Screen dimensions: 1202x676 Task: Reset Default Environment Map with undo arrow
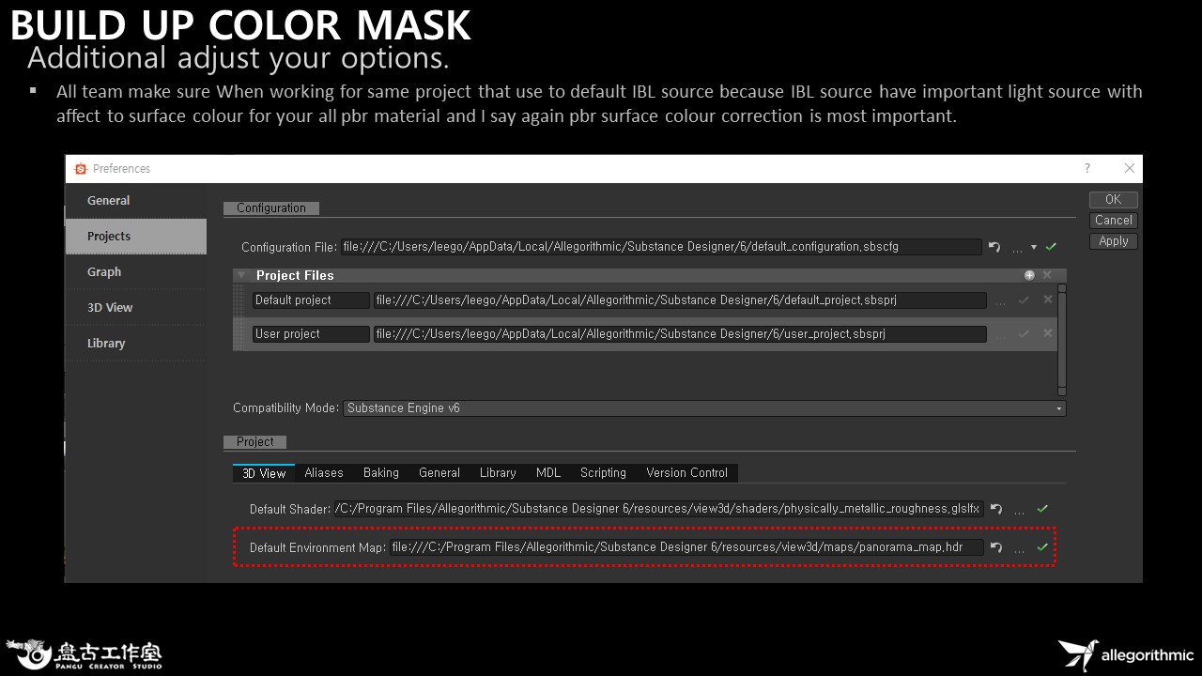[996, 547]
